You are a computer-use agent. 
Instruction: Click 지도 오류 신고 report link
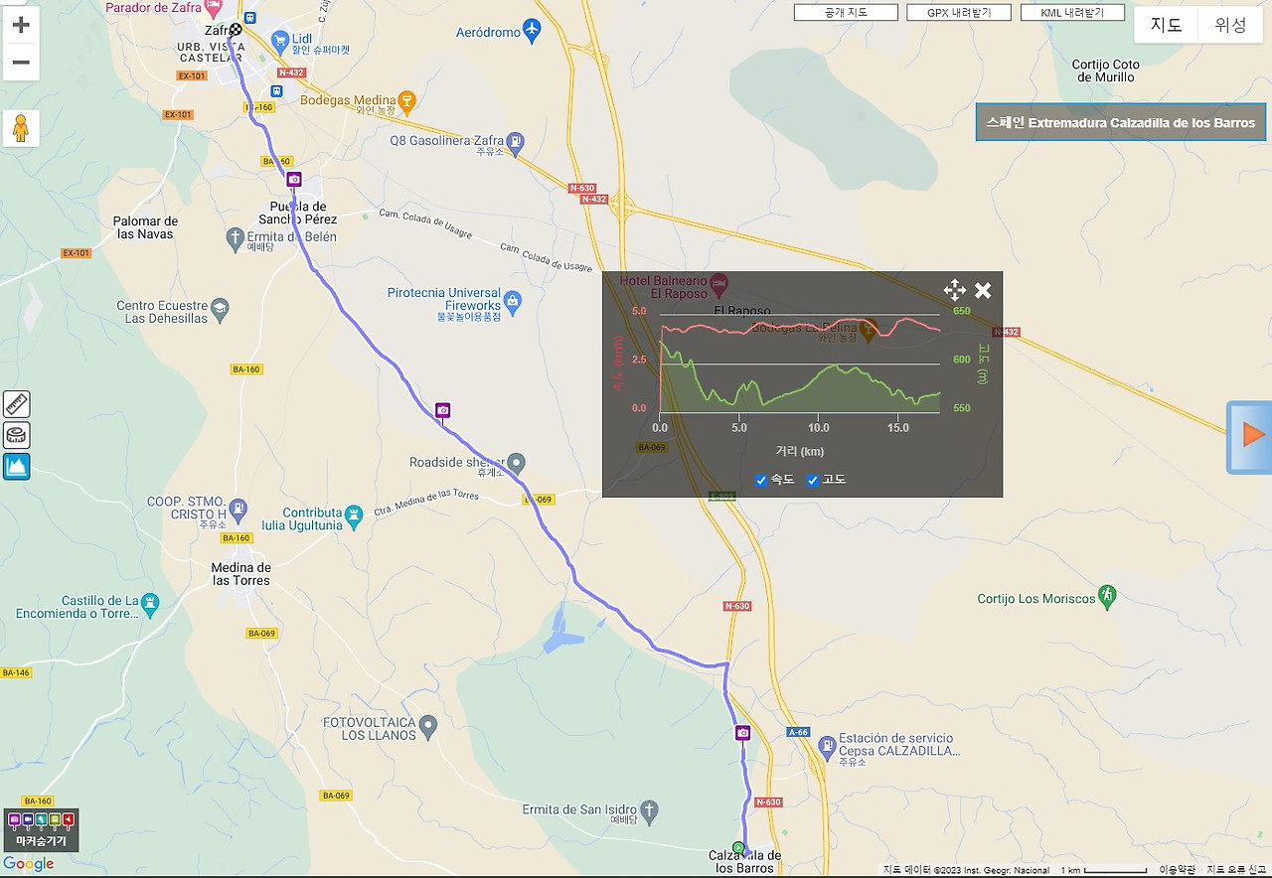1236,870
